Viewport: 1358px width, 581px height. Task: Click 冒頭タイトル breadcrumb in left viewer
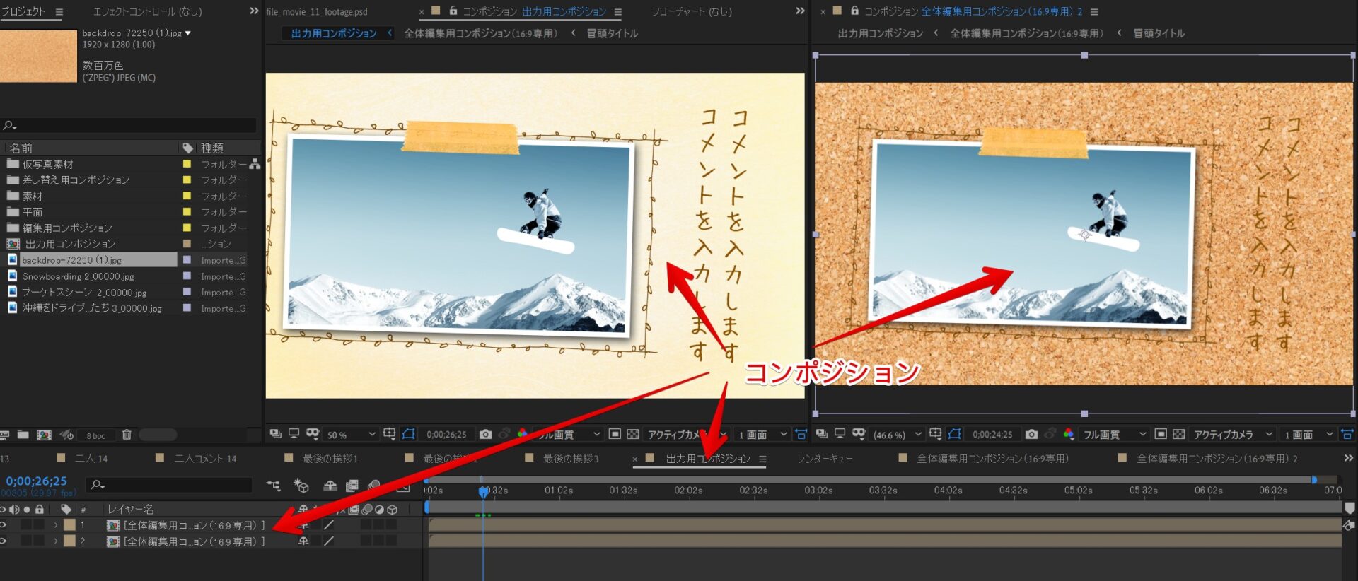pyautogui.click(x=612, y=33)
